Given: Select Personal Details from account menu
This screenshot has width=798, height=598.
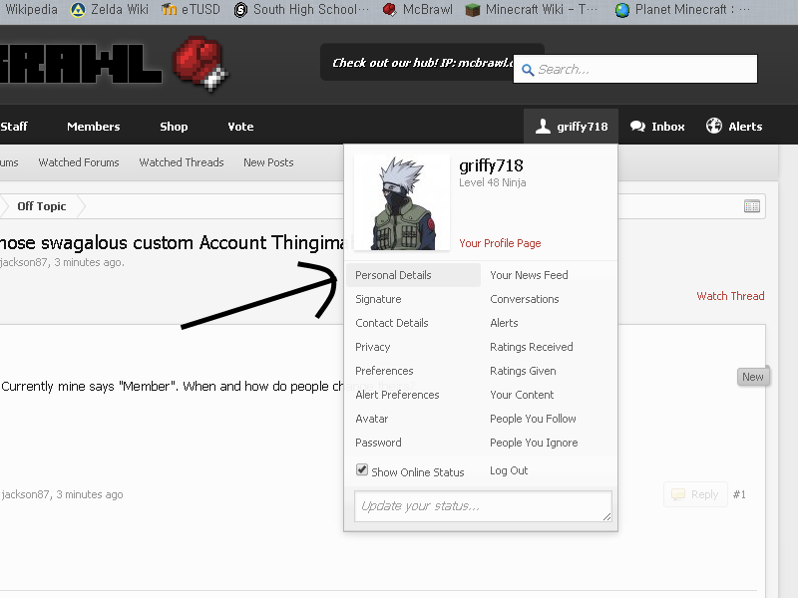Looking at the screenshot, I should coord(393,275).
